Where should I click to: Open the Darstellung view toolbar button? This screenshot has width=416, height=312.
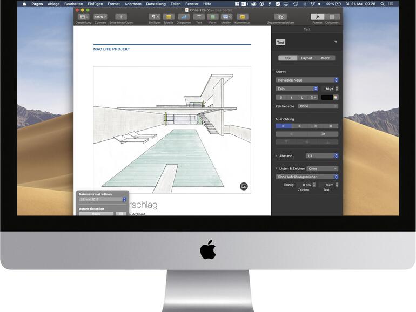click(83, 17)
